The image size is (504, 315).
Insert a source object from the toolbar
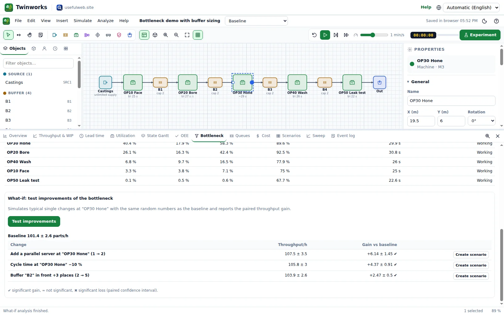coord(55,35)
